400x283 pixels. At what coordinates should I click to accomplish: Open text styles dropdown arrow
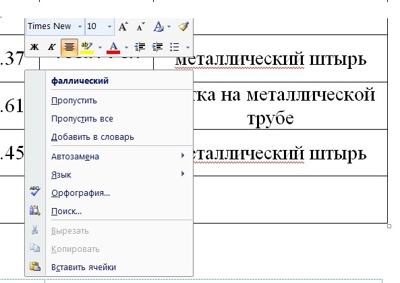169,26
